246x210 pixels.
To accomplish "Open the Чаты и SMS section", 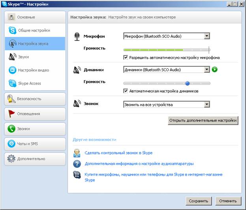I will [x=35, y=144].
